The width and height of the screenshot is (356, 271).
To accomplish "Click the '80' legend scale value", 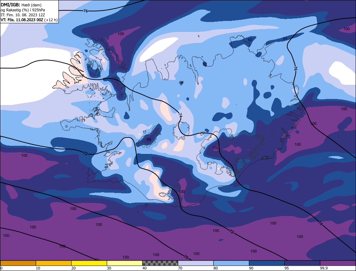I will coord(216,268).
